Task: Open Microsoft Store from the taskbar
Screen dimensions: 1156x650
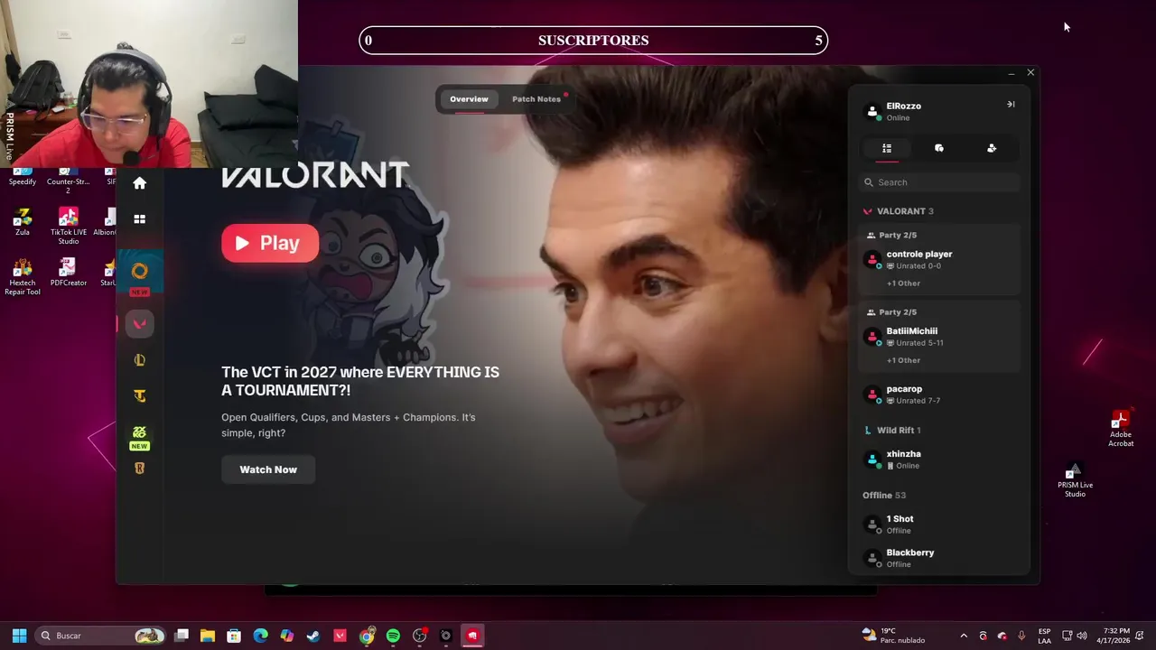Action: [x=234, y=636]
